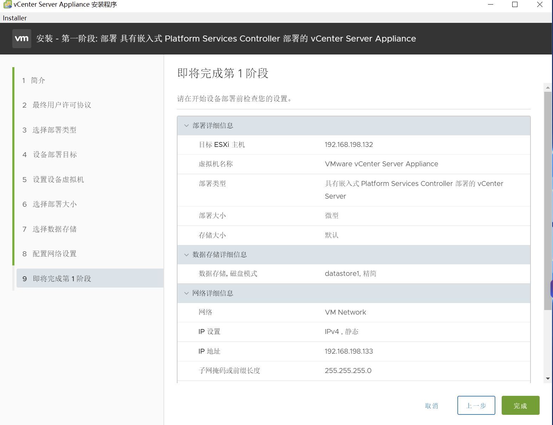Click the 取消 cancel button
The height and width of the screenshot is (425, 553).
pyautogui.click(x=432, y=406)
